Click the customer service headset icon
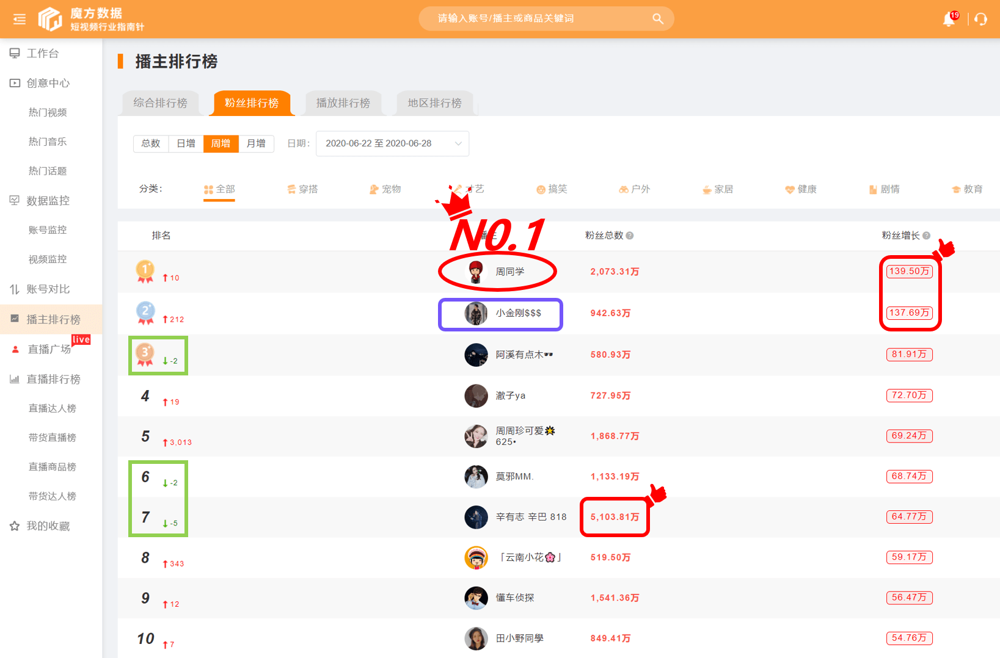The height and width of the screenshot is (658, 1000). click(981, 20)
